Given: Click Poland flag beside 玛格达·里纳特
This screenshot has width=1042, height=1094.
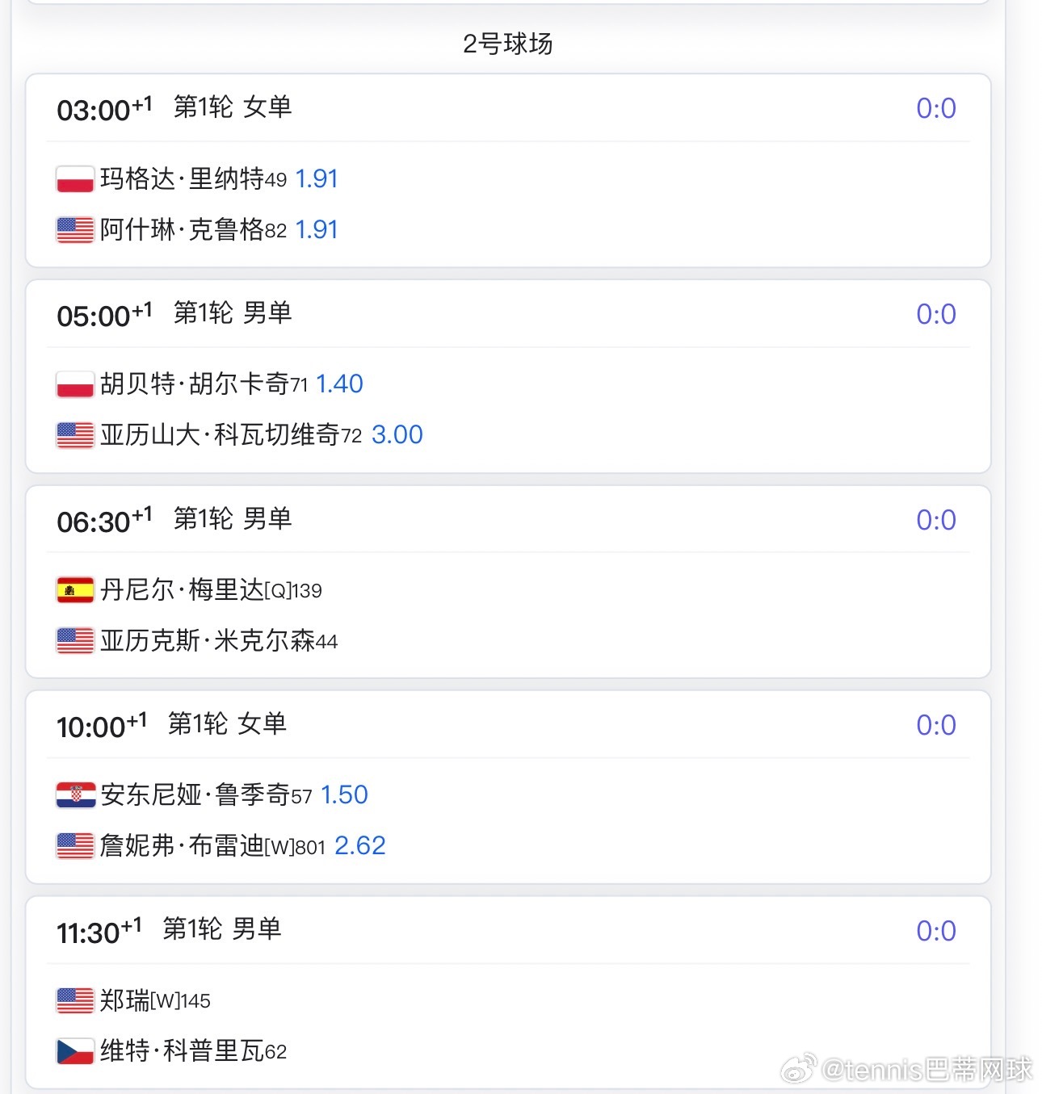Looking at the screenshot, I should click(x=75, y=178).
